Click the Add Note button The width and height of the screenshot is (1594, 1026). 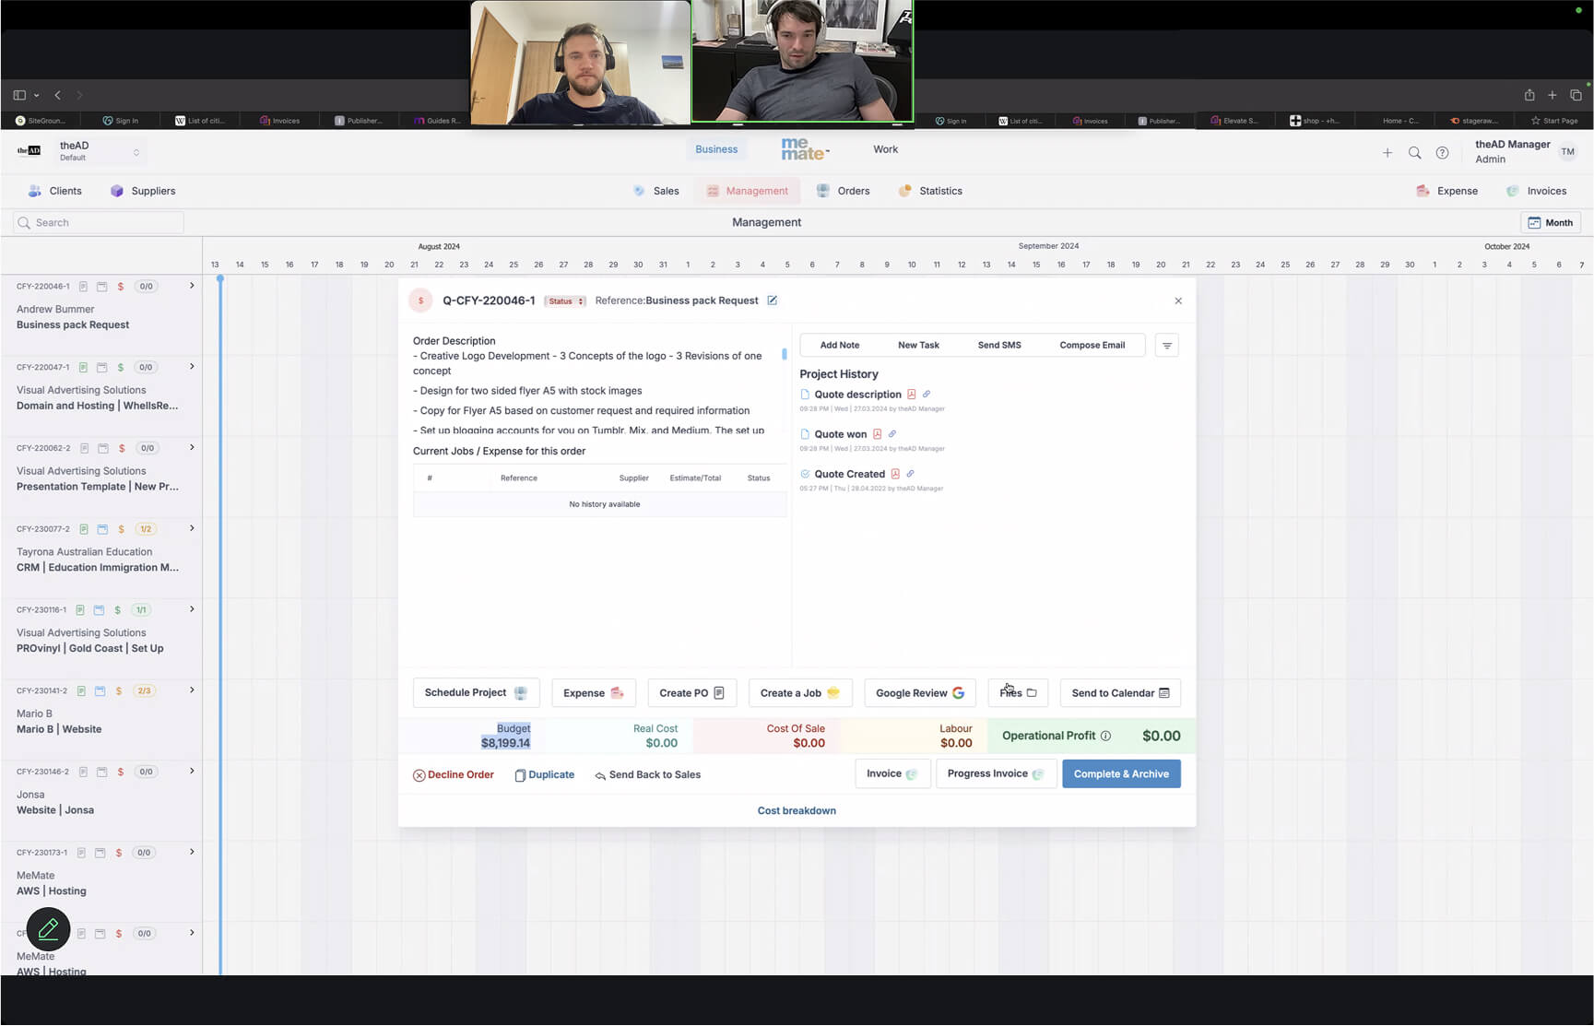(840, 346)
